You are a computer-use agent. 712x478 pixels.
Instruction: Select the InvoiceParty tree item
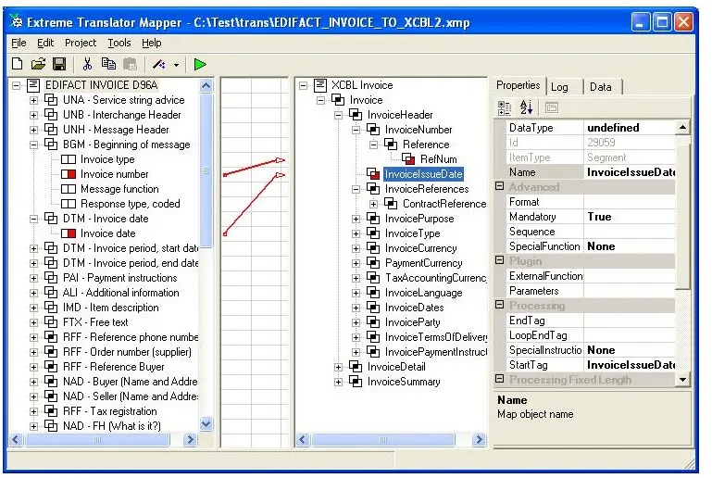click(412, 322)
